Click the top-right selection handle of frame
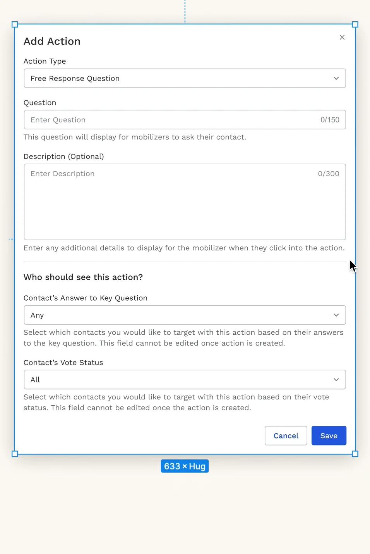The height and width of the screenshot is (554, 370). 355,24
